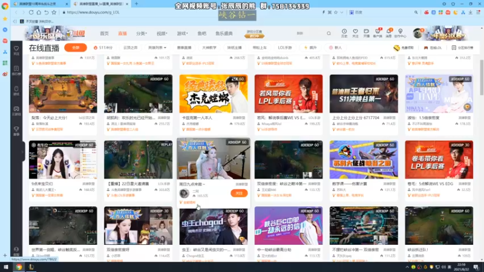Click the 在线LOL link on the right
484x272 pixels.
pos(433,48)
